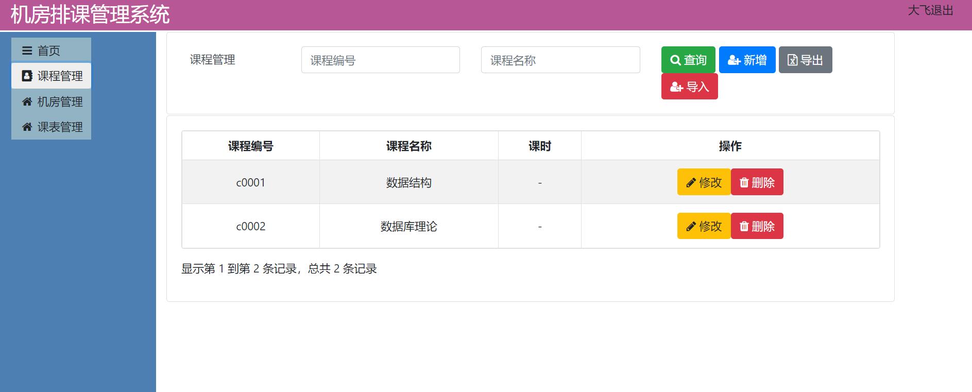Screen dimensions: 972x392
Task: Click trash icon in 数据结构 row
Action: coord(744,182)
